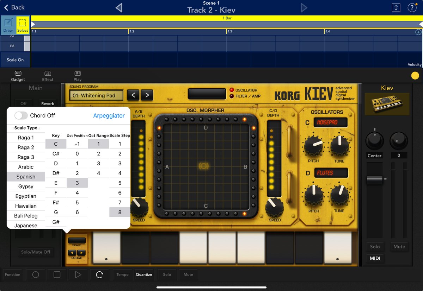Open the Gadget tab
The width and height of the screenshot is (423, 291).
pyautogui.click(x=18, y=76)
